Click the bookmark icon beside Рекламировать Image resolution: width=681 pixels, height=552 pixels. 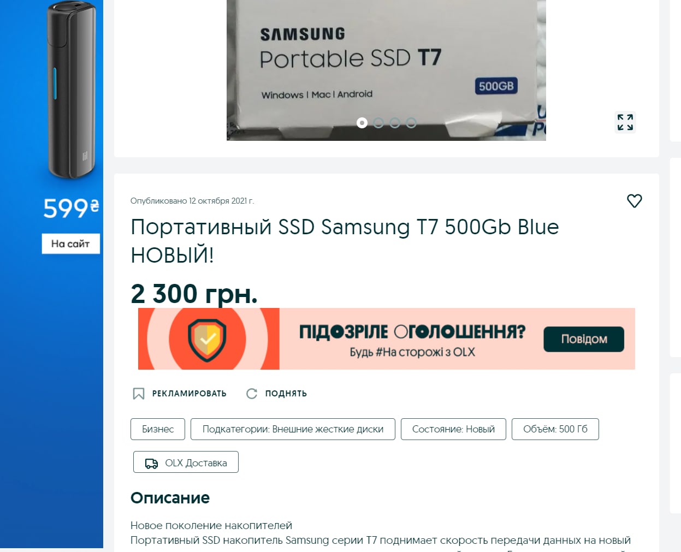(139, 394)
